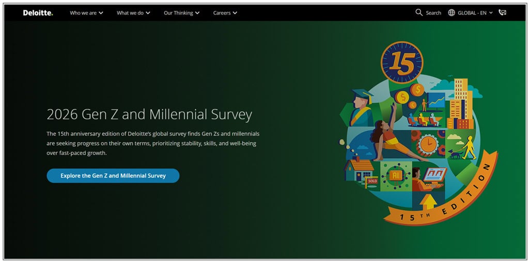Click the Deloitte logo in the header
The width and height of the screenshot is (529, 262).
point(38,13)
